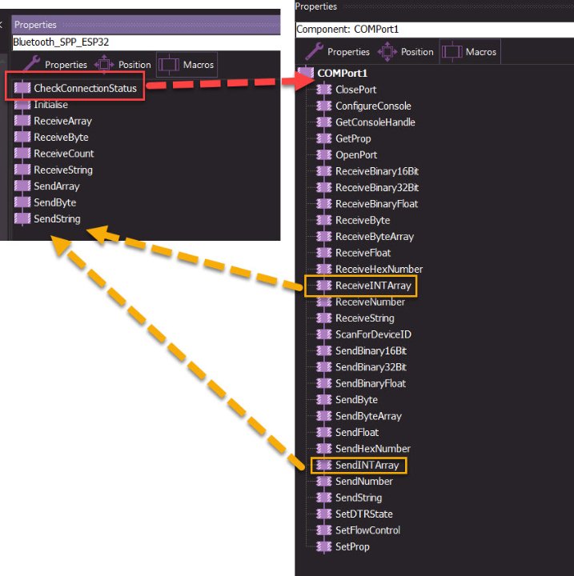Click the macro icon beside SendINTArray
This screenshot has height=576, width=574.
[x=323, y=465]
